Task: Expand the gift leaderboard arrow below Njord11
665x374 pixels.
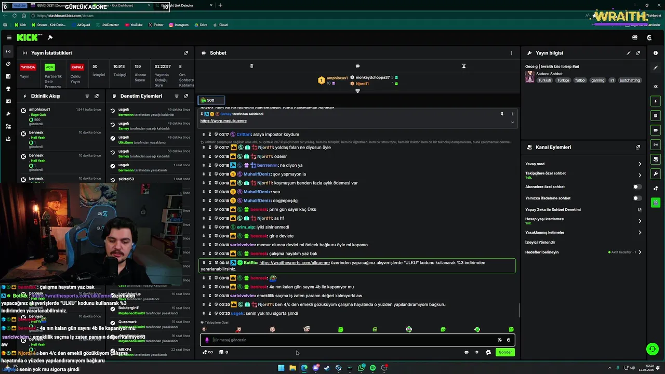Action: click(357, 91)
